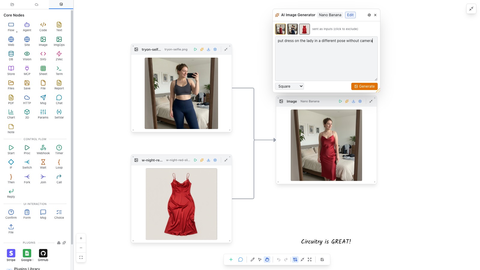Save the canvas with the toolbar disk icon
The height and width of the screenshot is (270, 480).
[322, 259]
